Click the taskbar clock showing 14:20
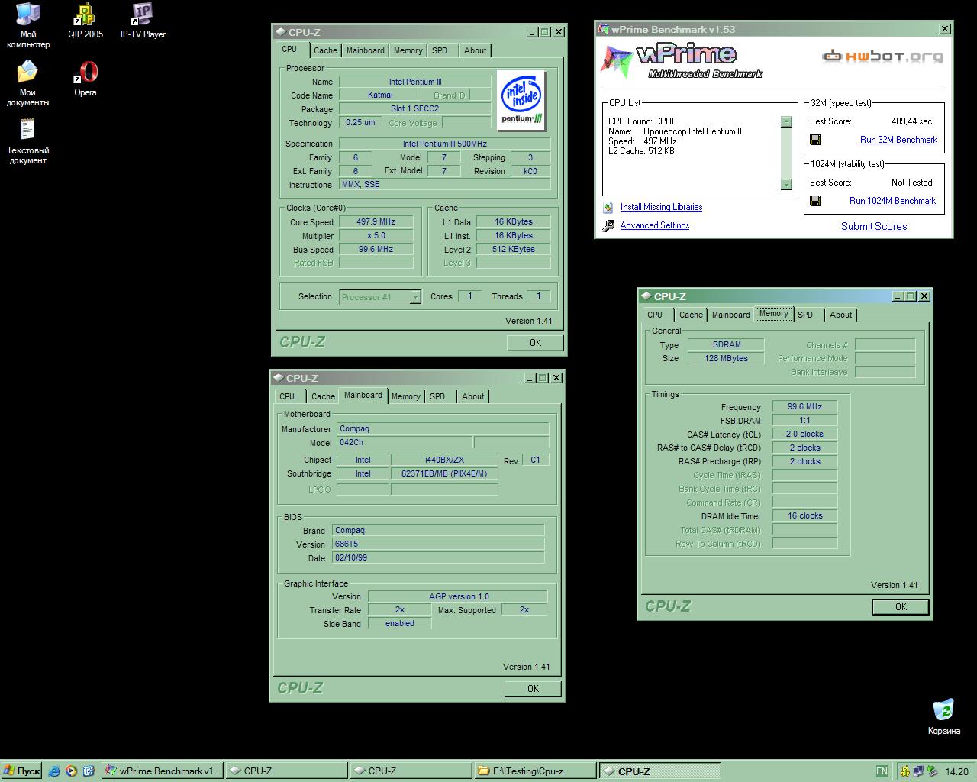The height and width of the screenshot is (782, 977). pyautogui.click(x=956, y=772)
